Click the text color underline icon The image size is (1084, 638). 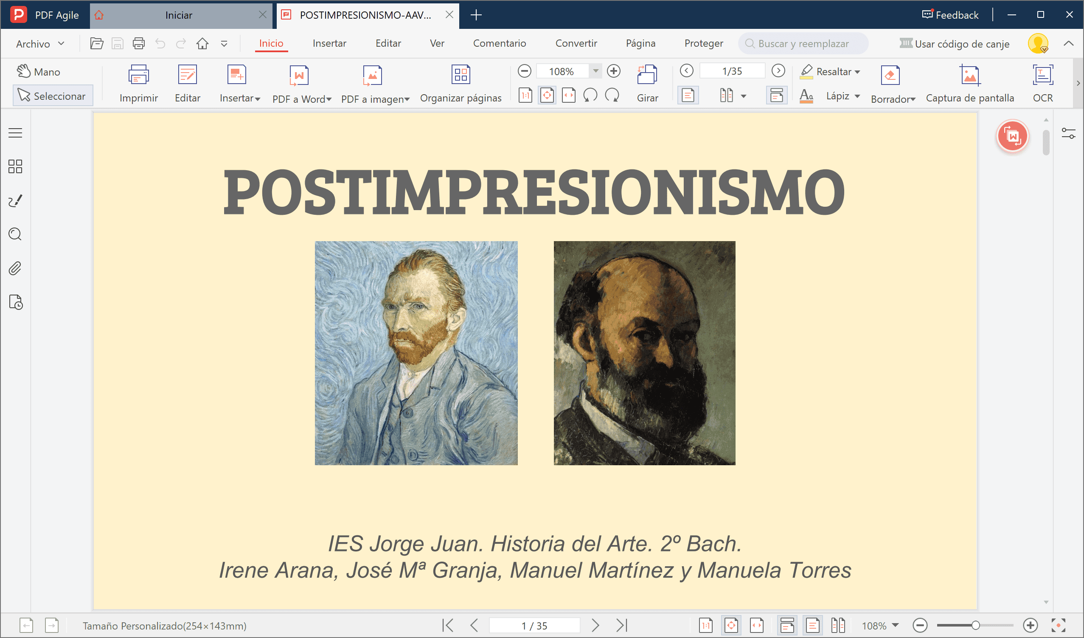click(806, 96)
